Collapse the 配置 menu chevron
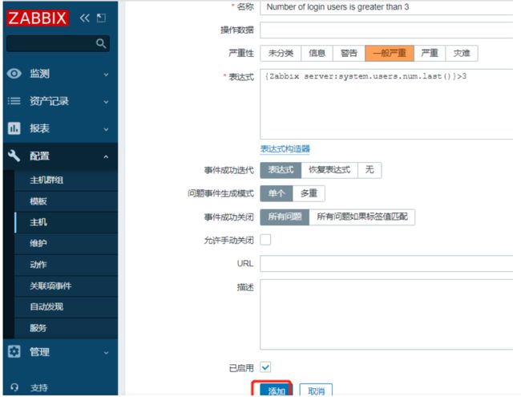521x397 pixels. click(x=106, y=156)
